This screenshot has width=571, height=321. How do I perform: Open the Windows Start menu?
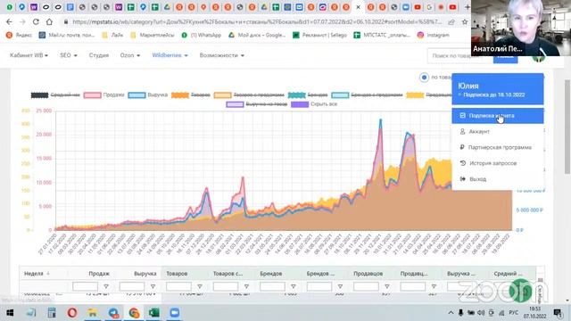point(10,313)
